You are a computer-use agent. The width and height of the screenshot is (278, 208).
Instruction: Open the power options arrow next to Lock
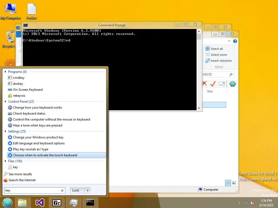pos(88,190)
